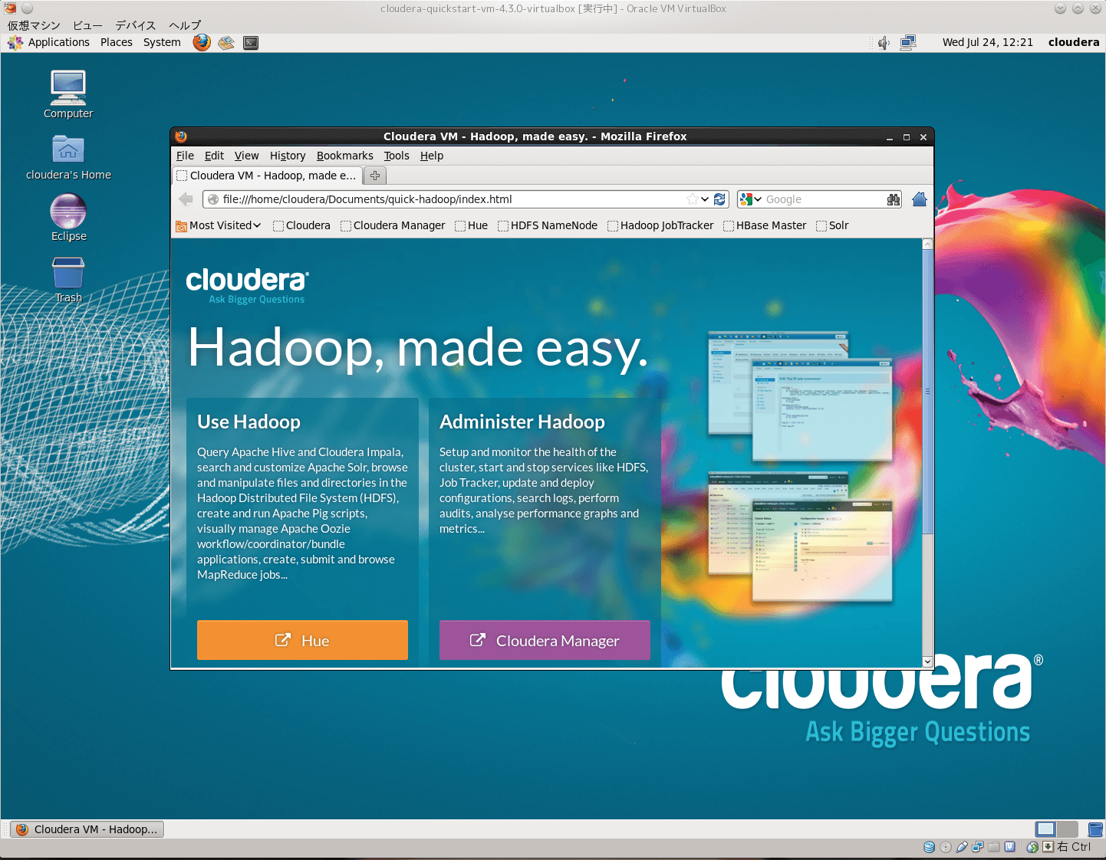
Task: Click the VirtualBox network status icon
Action: (x=978, y=847)
